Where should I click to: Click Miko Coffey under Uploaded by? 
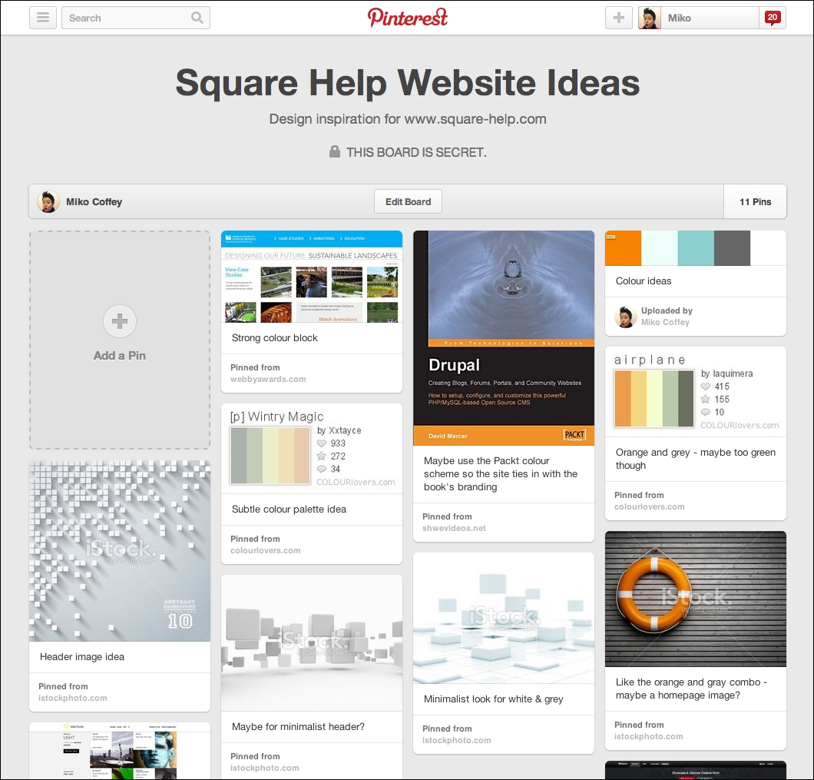pos(666,322)
